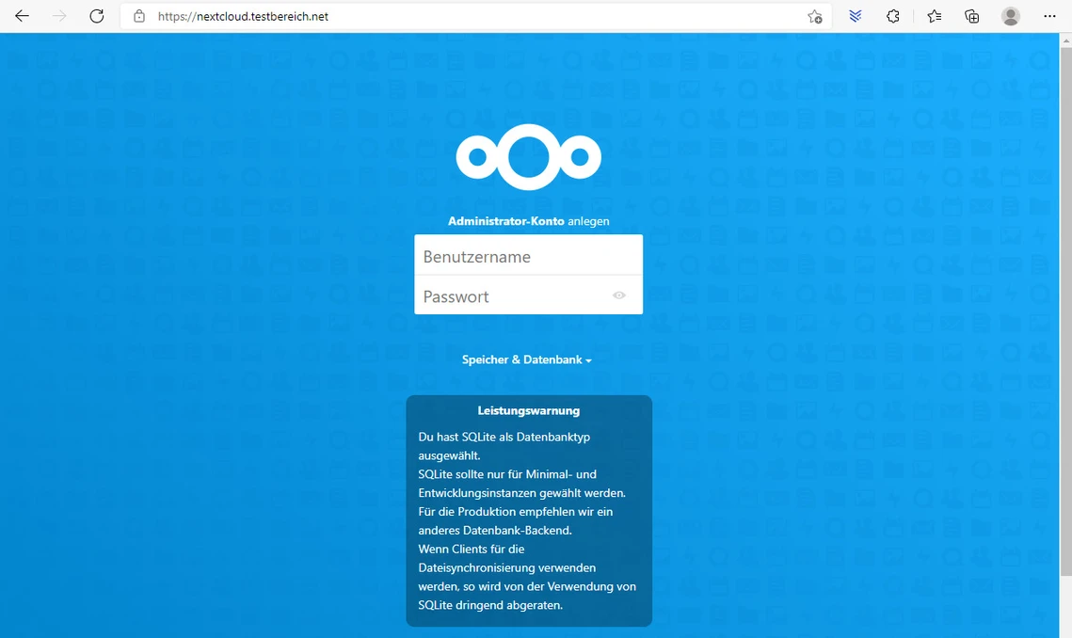Click the scrollbar up arrow

[x=1064, y=40]
